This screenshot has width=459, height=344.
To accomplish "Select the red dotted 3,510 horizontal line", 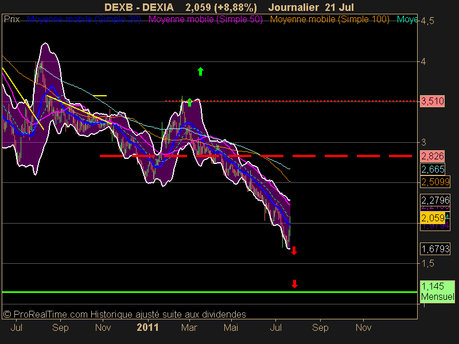I will 293,101.
